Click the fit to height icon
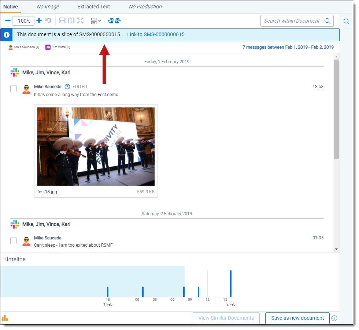The width and height of the screenshot is (359, 330). (x=71, y=21)
